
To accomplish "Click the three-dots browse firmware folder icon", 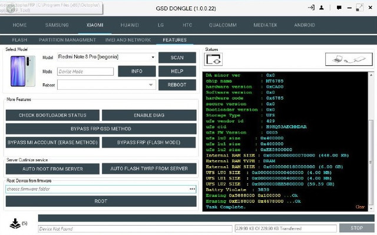I will tap(192, 189).
